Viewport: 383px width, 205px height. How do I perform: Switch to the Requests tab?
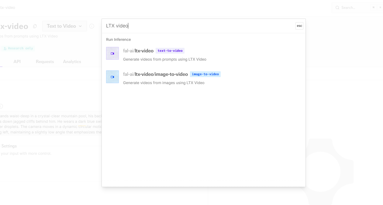click(45, 62)
